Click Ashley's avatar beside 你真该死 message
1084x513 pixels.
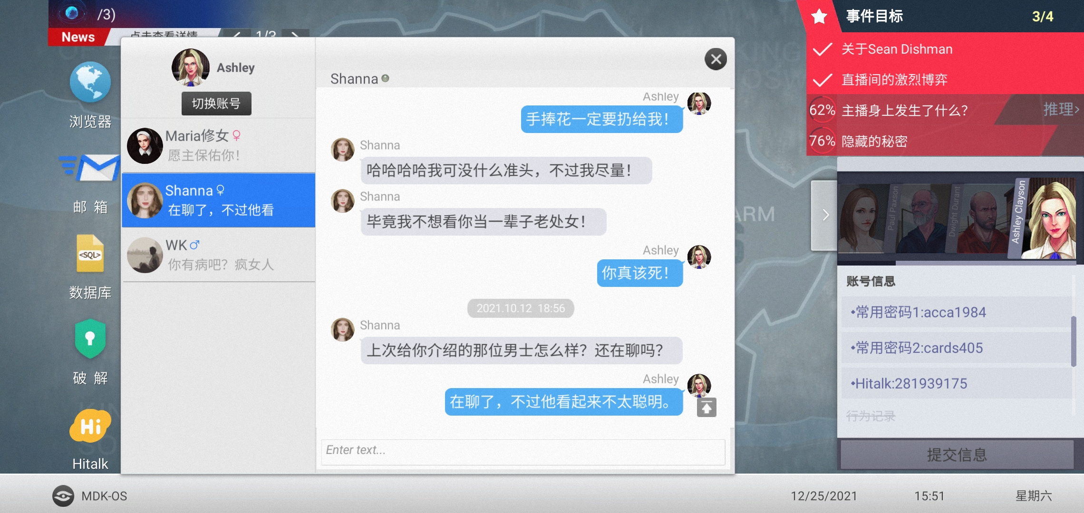(x=699, y=257)
